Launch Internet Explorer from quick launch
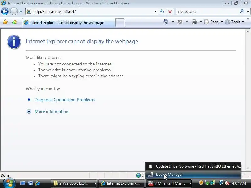 coord(37,183)
